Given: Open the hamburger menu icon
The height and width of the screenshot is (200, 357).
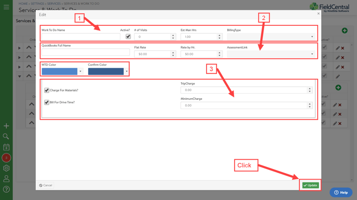Looking at the screenshot, I should (x=6, y=7).
